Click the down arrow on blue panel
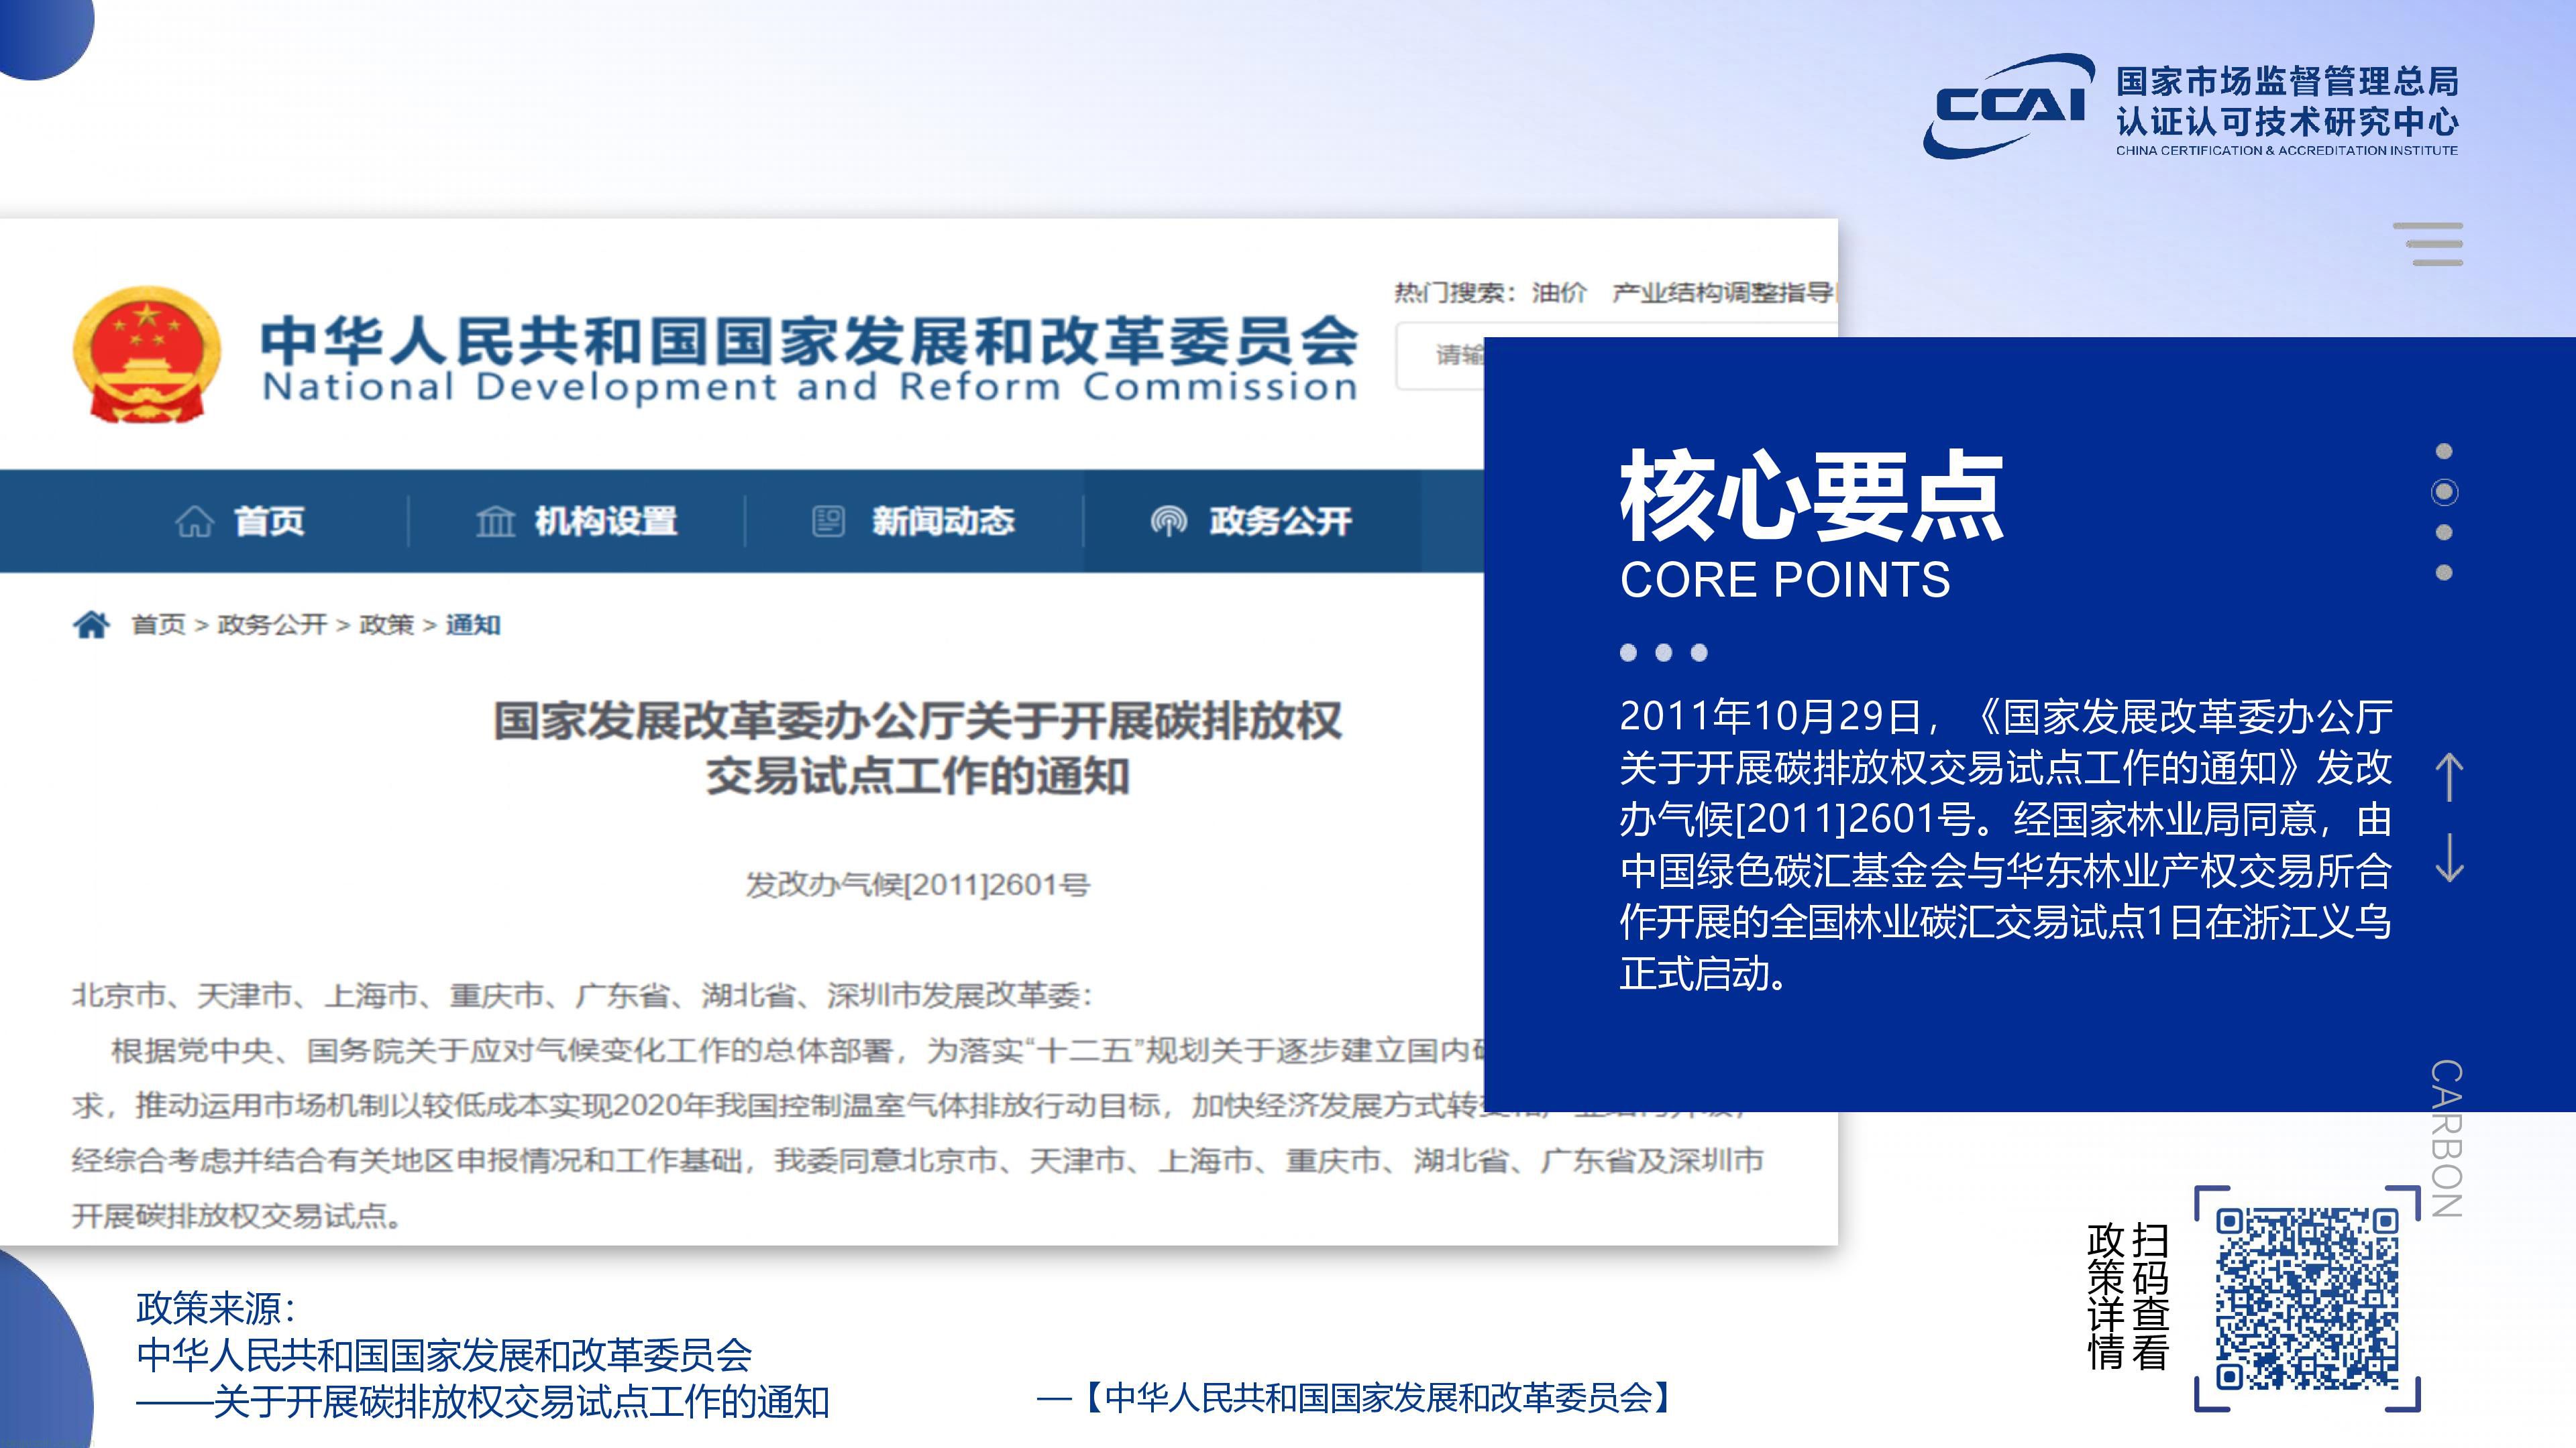 (2449, 858)
